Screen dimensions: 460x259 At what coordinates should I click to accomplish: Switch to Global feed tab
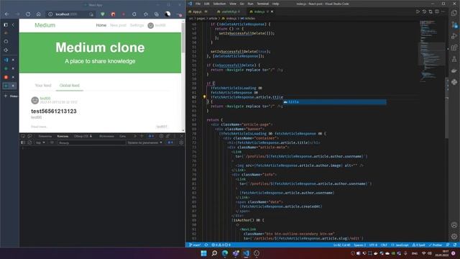coord(70,86)
